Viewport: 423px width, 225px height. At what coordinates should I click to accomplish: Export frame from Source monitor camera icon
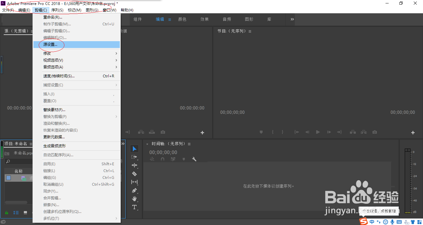click(163, 132)
